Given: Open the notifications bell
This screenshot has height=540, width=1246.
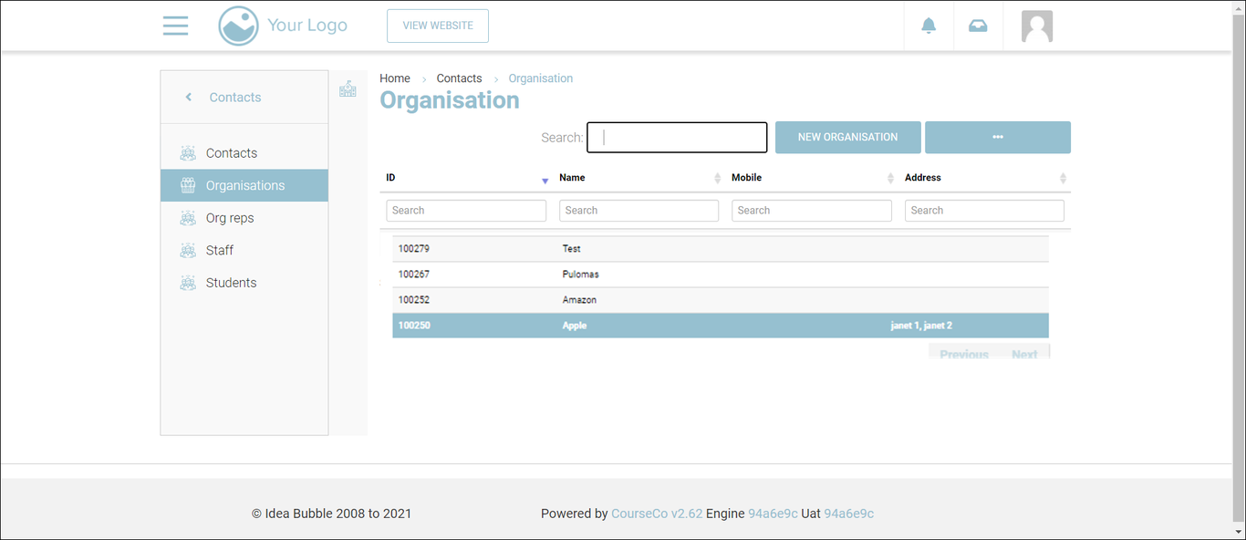Looking at the screenshot, I should pyautogui.click(x=929, y=26).
